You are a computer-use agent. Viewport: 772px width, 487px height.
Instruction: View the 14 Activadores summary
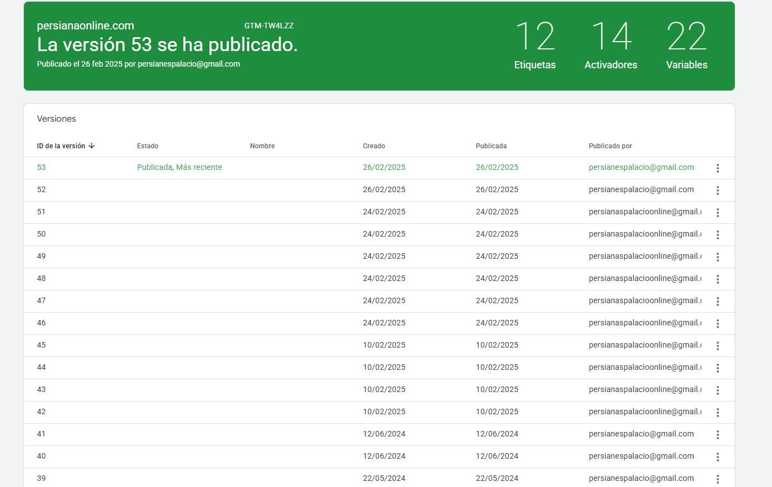pyautogui.click(x=611, y=46)
